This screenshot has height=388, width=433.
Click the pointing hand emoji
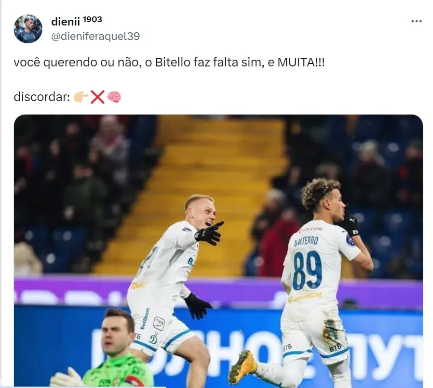(81, 97)
